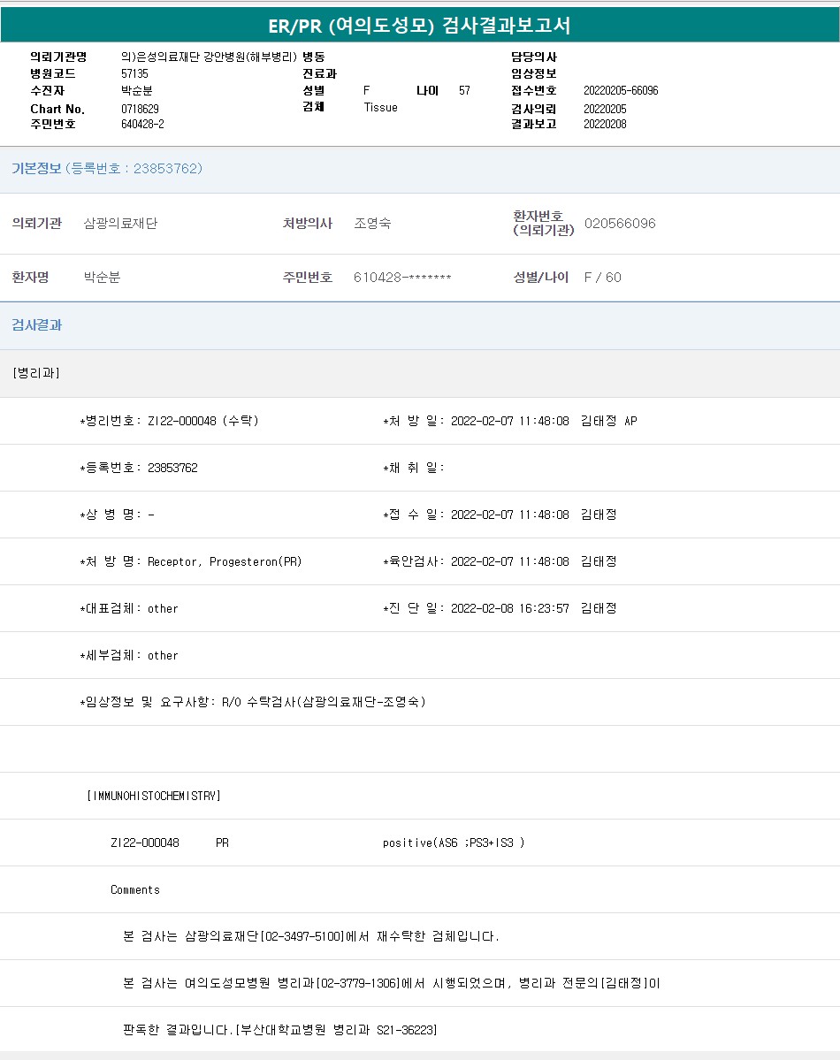Click the 육안검사 timestamp row
Image resolution: width=840 pixels, height=1060 pixels.
coord(500,561)
